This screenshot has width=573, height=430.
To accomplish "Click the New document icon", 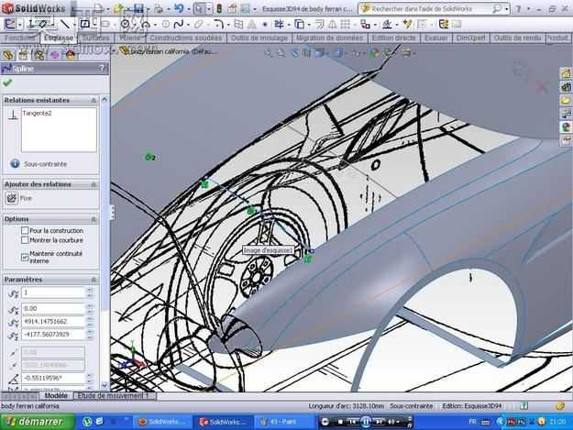I will click(97, 8).
